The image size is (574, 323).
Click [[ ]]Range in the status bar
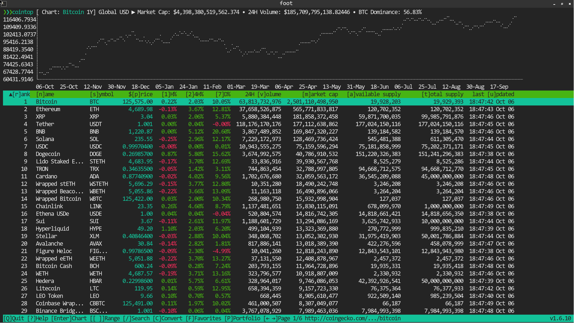[105, 319]
